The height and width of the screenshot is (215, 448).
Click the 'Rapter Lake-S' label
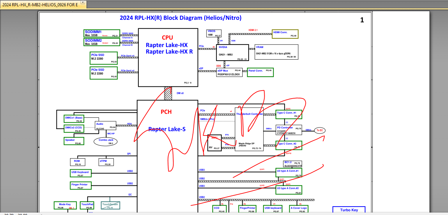(167, 129)
